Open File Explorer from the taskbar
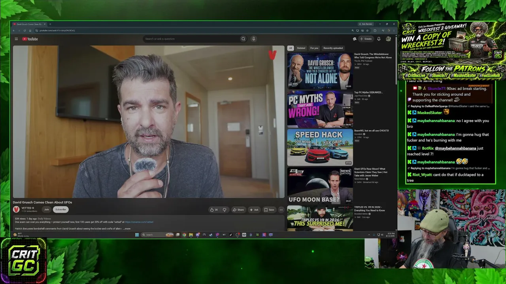Image resolution: width=506 pixels, height=284 pixels. pyautogui.click(x=191, y=235)
